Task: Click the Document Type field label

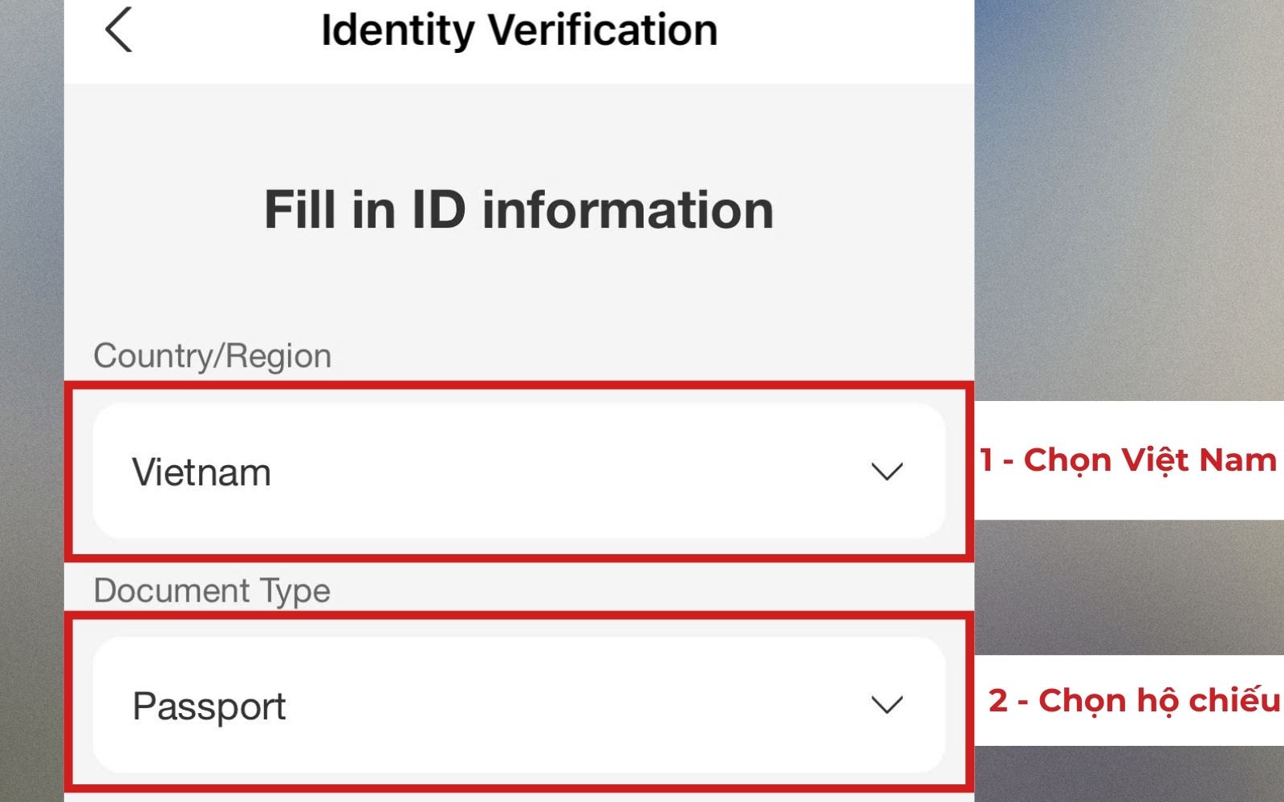Action: coord(212,591)
